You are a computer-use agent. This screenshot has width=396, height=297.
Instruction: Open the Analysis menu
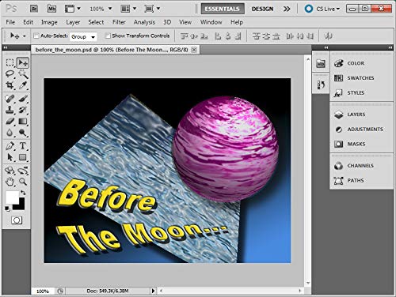[x=144, y=22]
